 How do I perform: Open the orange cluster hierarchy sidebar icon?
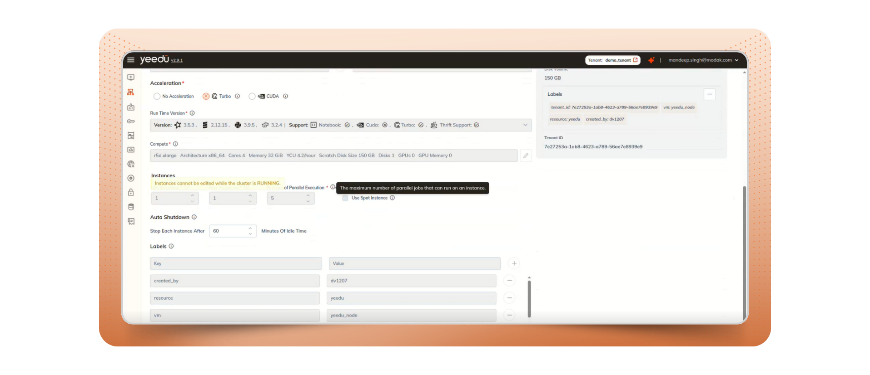(x=131, y=92)
